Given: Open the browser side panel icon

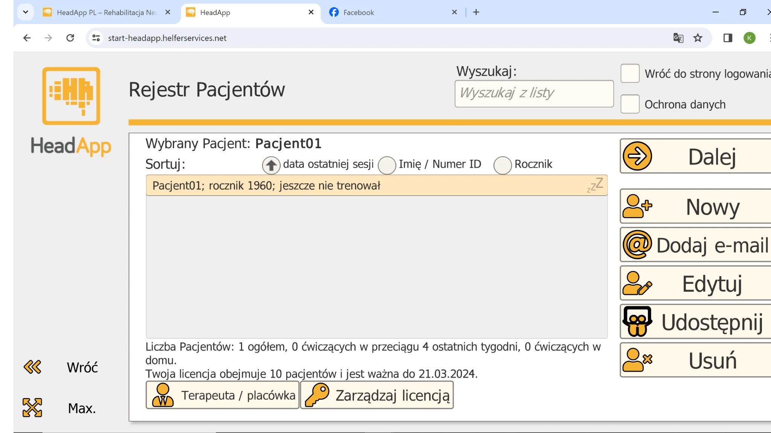Looking at the screenshot, I should [x=728, y=38].
